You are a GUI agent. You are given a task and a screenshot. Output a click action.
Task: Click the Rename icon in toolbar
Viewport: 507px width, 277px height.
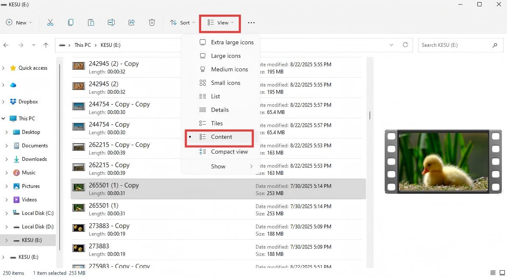(111, 23)
